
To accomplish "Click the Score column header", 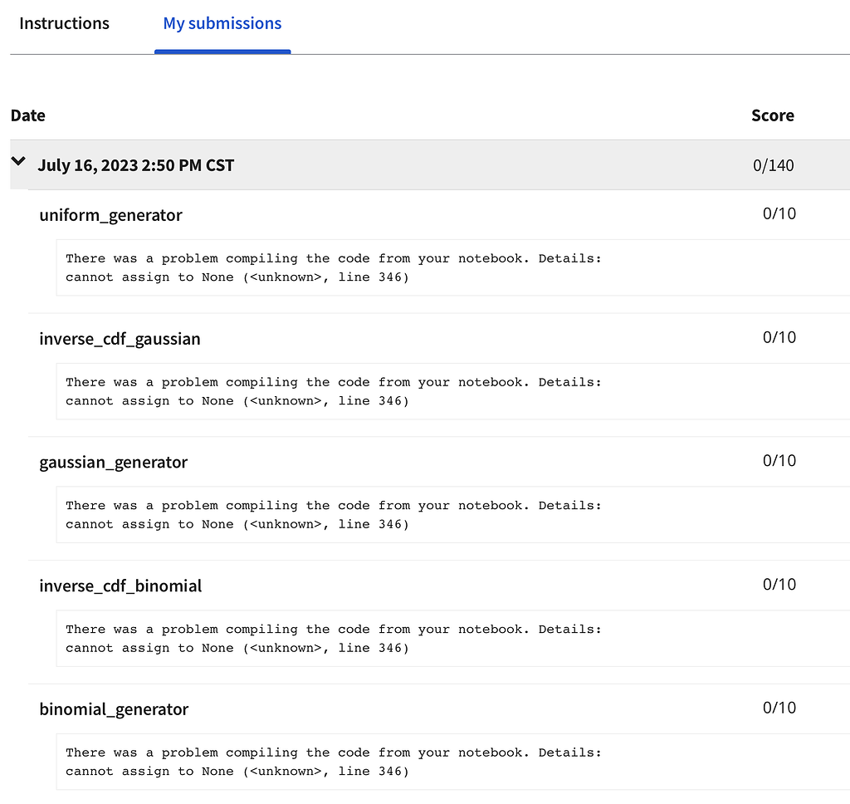I will pos(772,115).
